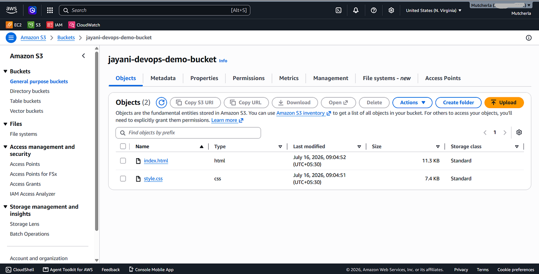Open the region selector United States (N. Virginia)
This screenshot has width=539, height=274.
tap(434, 10)
